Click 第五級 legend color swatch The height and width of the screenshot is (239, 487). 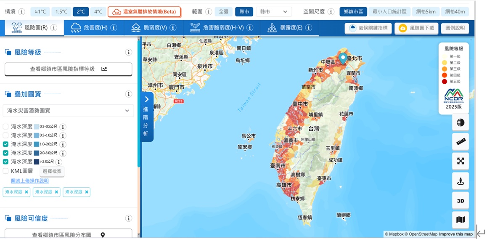point(445,82)
